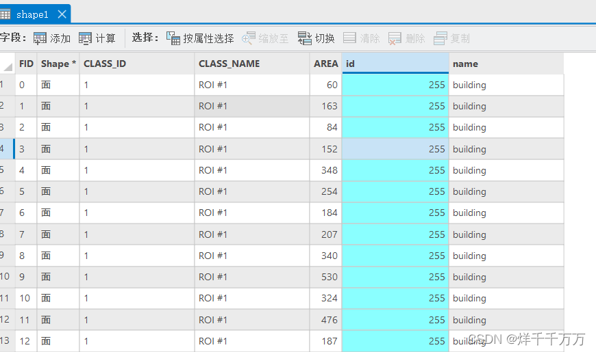596x352 pixels.
Task: Click the Copy rows icon
Action: point(440,38)
